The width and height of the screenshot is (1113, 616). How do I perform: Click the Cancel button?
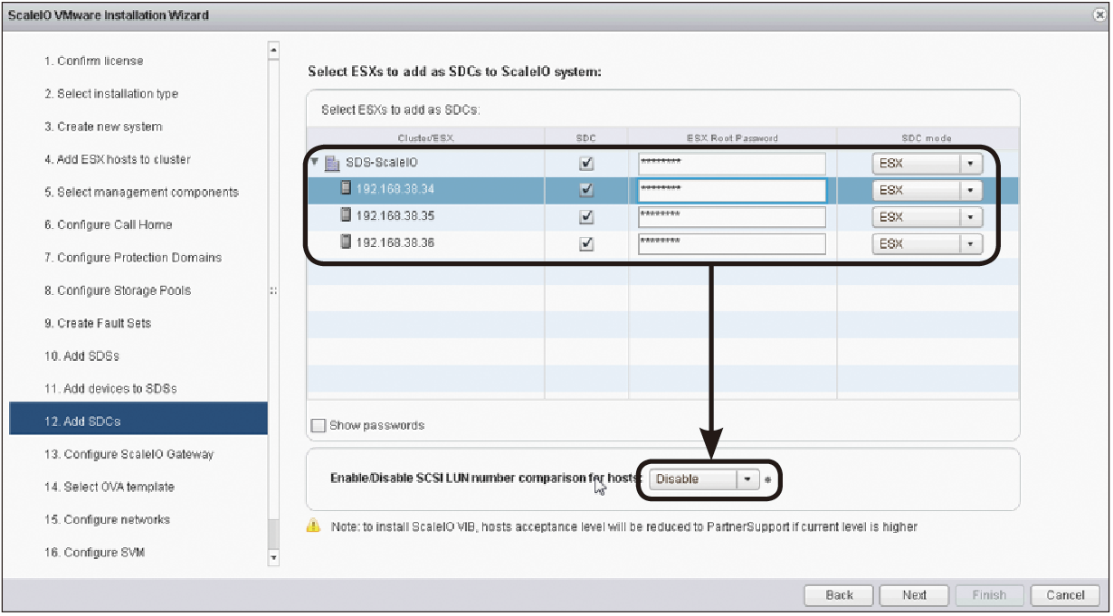pos(1065,595)
